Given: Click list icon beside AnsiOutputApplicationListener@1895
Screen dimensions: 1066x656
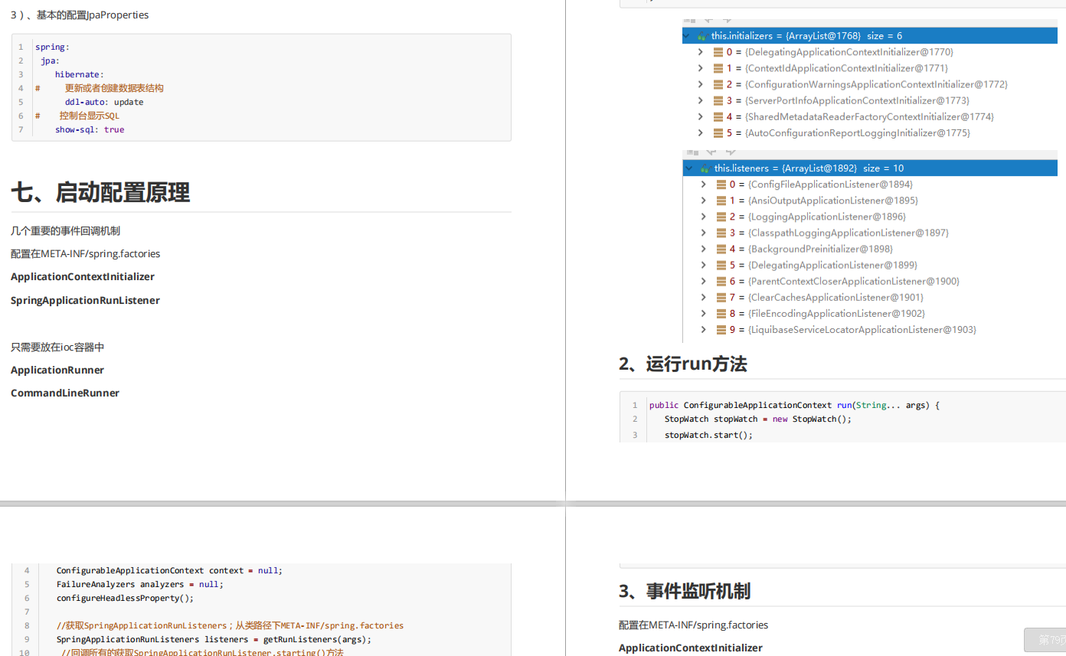Looking at the screenshot, I should click(x=721, y=201).
